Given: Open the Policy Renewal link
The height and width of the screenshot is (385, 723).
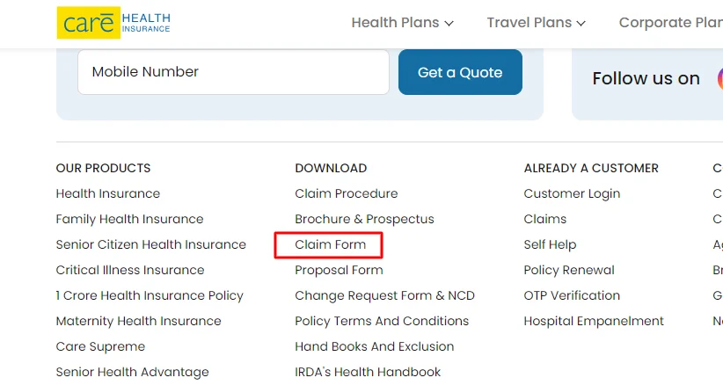Looking at the screenshot, I should click(569, 270).
